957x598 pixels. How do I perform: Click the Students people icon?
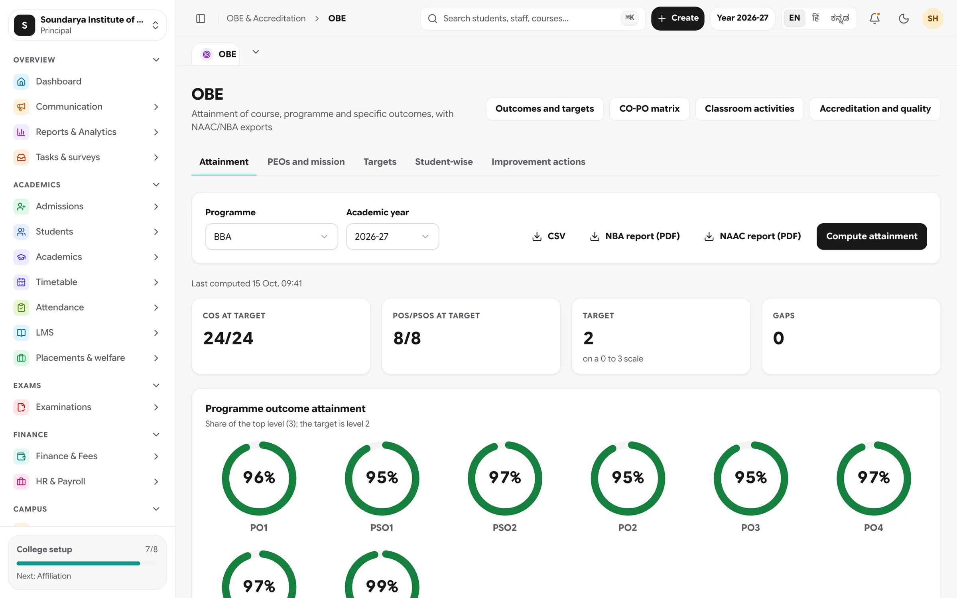[x=21, y=232]
